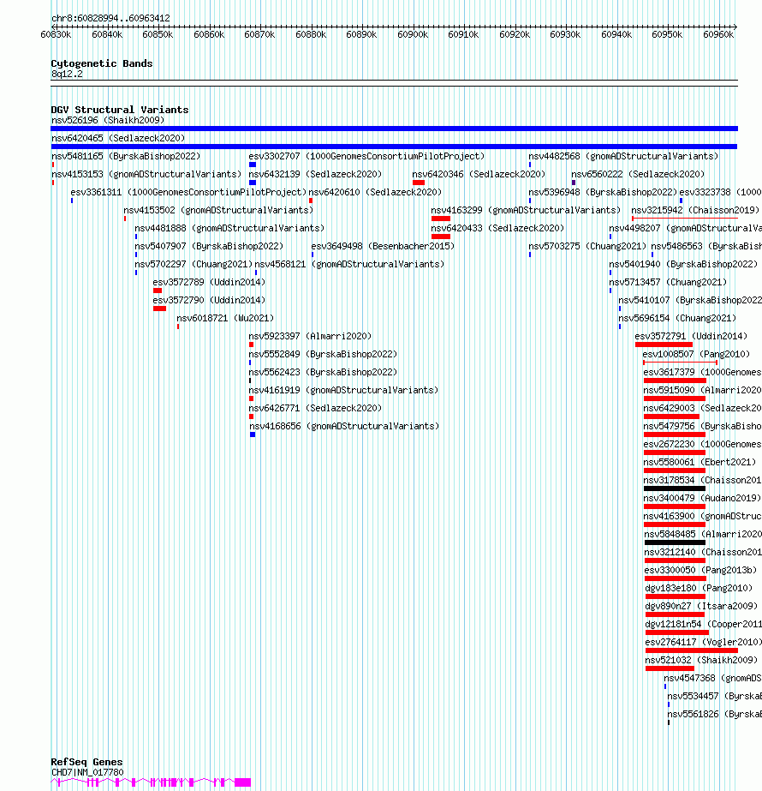Viewport: 762px width, 791px height.
Task: Click nsv4161919 (gnomADStructuralVariants) label
Action: click(343, 391)
